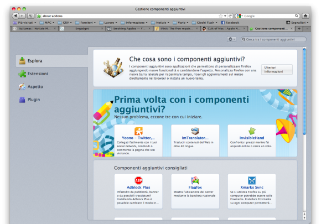Image resolution: width=321 pixels, height=224 pixels.
Task: Open URL history dropdown arrow in address bar
Action: pyautogui.click(x=225, y=16)
